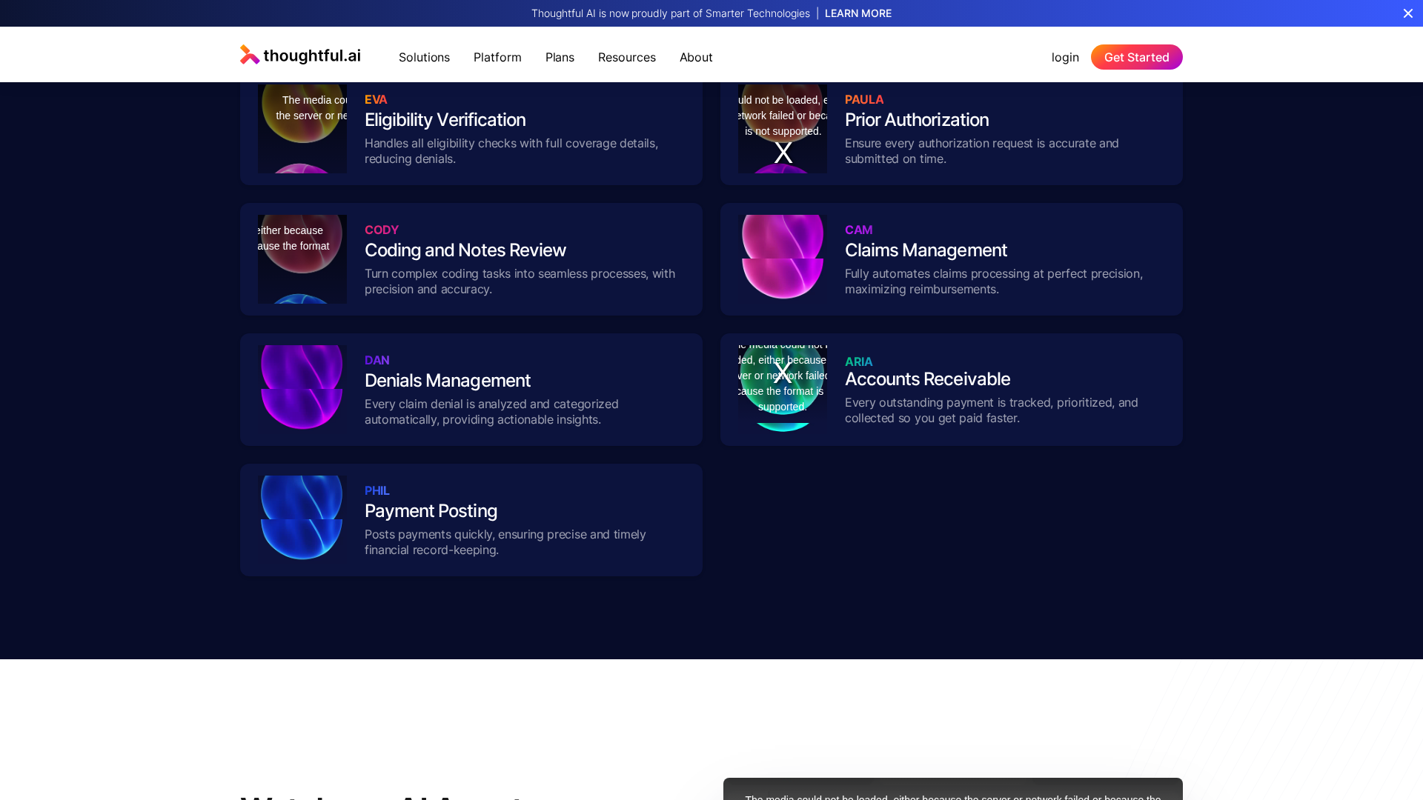The width and height of the screenshot is (1423, 800).
Task: Open the Platform menu
Action: [x=497, y=57]
